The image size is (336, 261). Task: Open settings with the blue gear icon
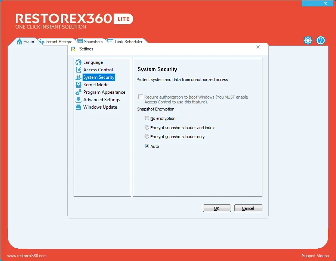tap(308, 40)
